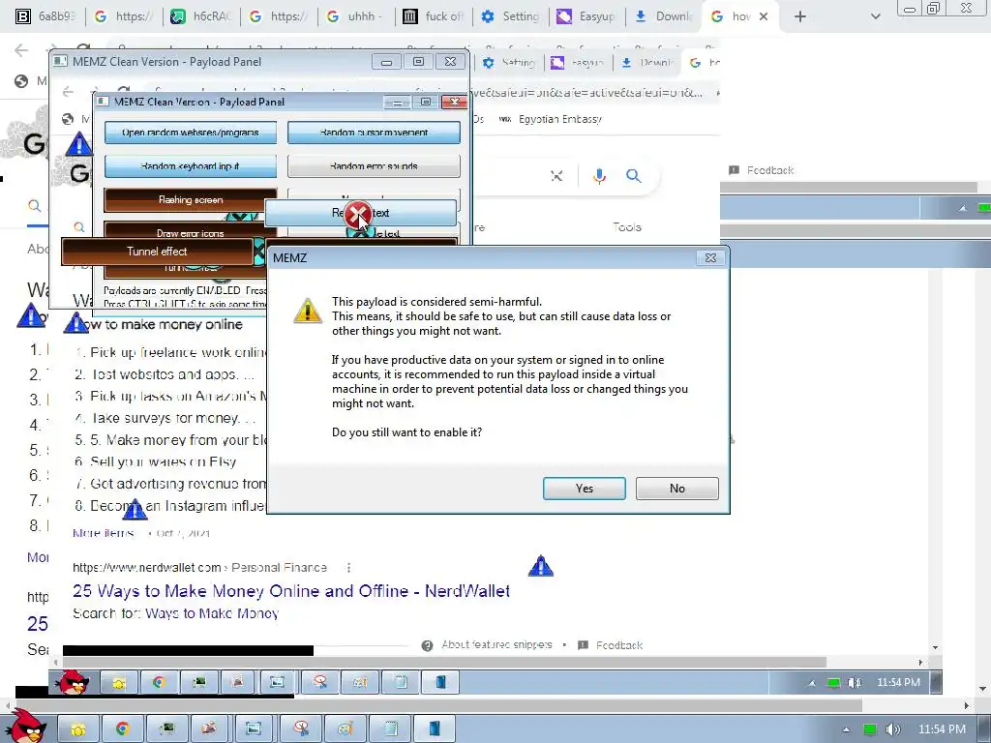Click the 11:54 PM clock on outer taskbar

click(x=942, y=729)
